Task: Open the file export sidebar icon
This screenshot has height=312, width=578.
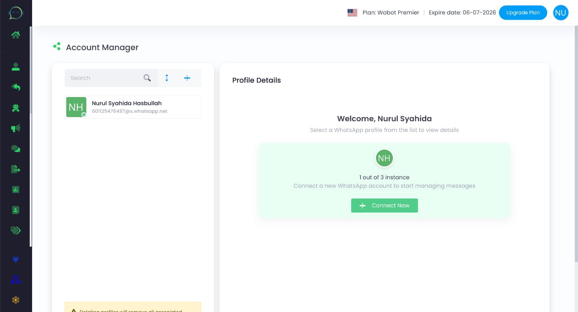Action: click(x=16, y=169)
